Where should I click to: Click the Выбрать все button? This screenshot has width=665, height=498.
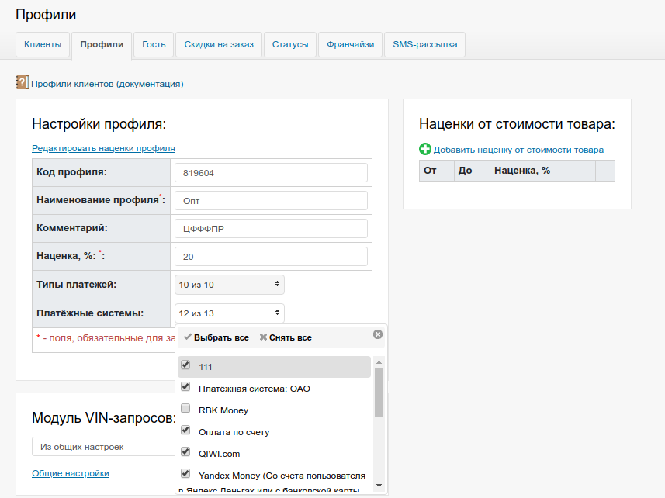pyautogui.click(x=216, y=337)
